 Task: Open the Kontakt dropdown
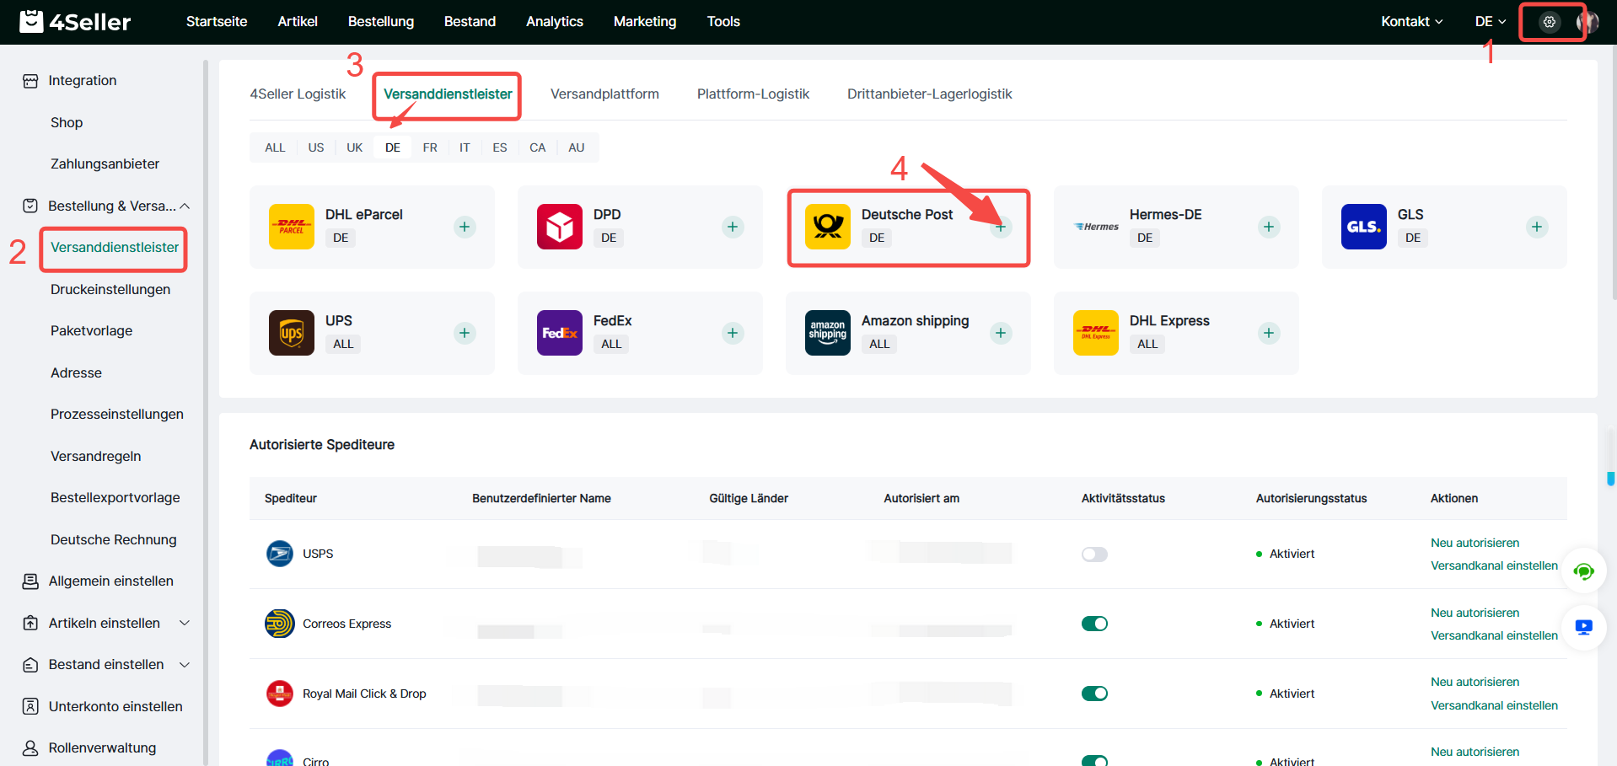pos(1411,22)
